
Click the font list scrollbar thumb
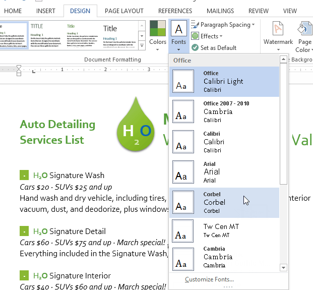pos(283,124)
